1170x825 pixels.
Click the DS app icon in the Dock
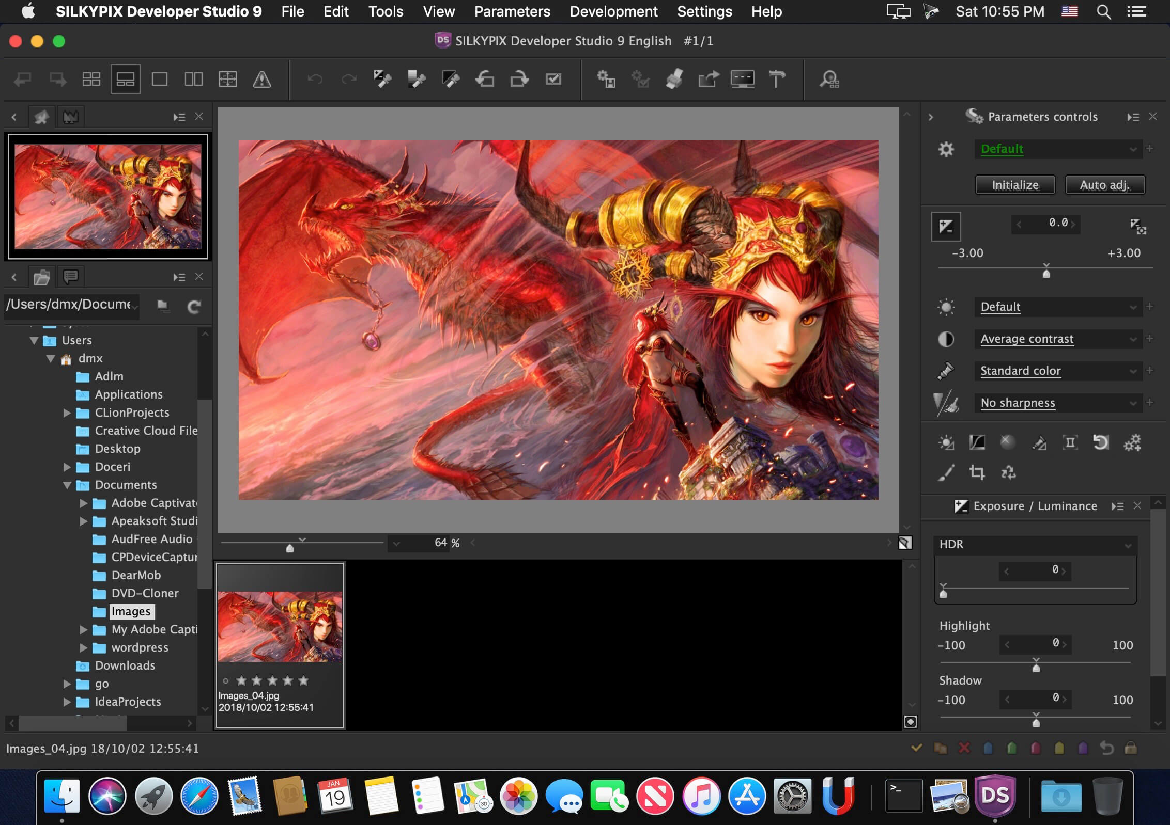pyautogui.click(x=995, y=796)
